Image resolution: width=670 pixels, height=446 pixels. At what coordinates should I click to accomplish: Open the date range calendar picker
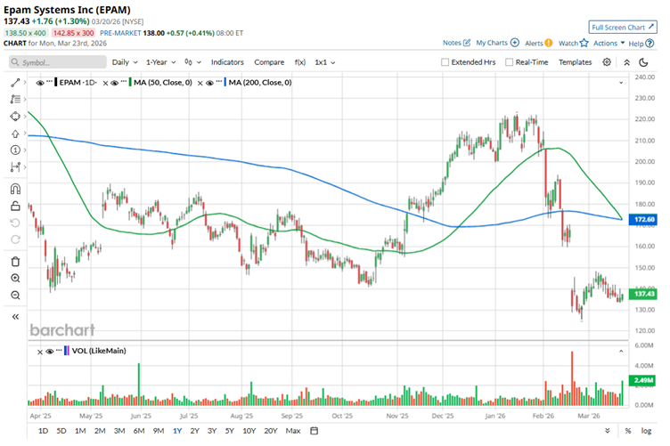point(314,431)
